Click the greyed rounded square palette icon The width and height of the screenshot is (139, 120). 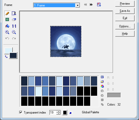pyautogui.click(x=102, y=100)
